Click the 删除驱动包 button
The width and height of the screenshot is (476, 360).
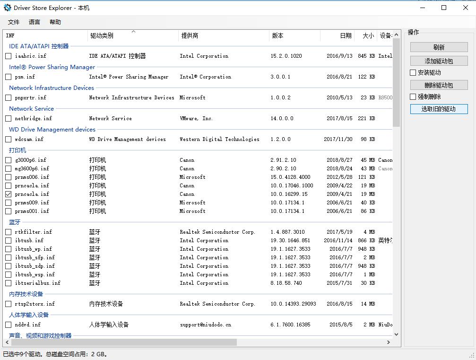click(438, 85)
